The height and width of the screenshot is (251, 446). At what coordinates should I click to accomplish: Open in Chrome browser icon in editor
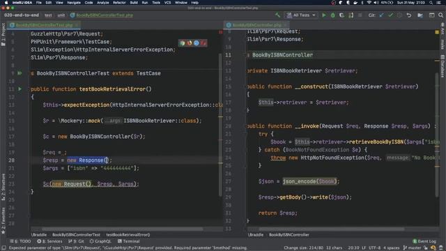182,43
